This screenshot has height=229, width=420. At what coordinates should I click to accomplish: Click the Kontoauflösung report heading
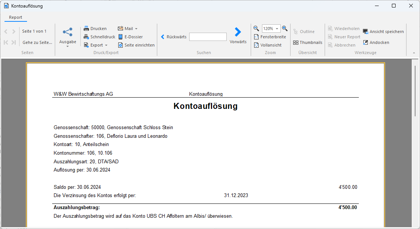[205, 106]
